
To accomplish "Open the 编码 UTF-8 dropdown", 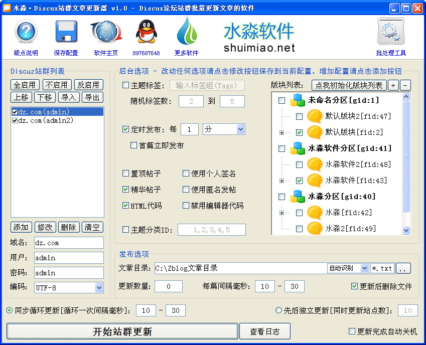I will point(99,288).
